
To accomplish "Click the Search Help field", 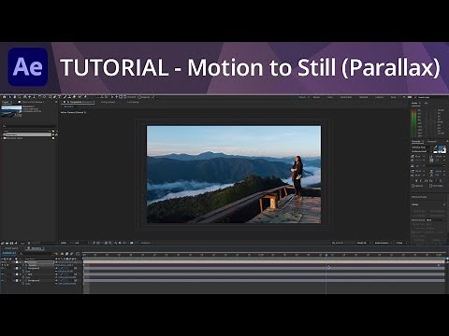I will click(432, 97).
